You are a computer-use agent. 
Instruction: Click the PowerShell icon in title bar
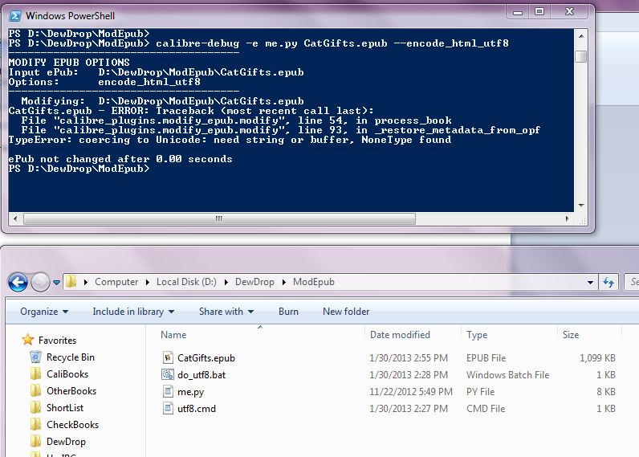coord(15,16)
